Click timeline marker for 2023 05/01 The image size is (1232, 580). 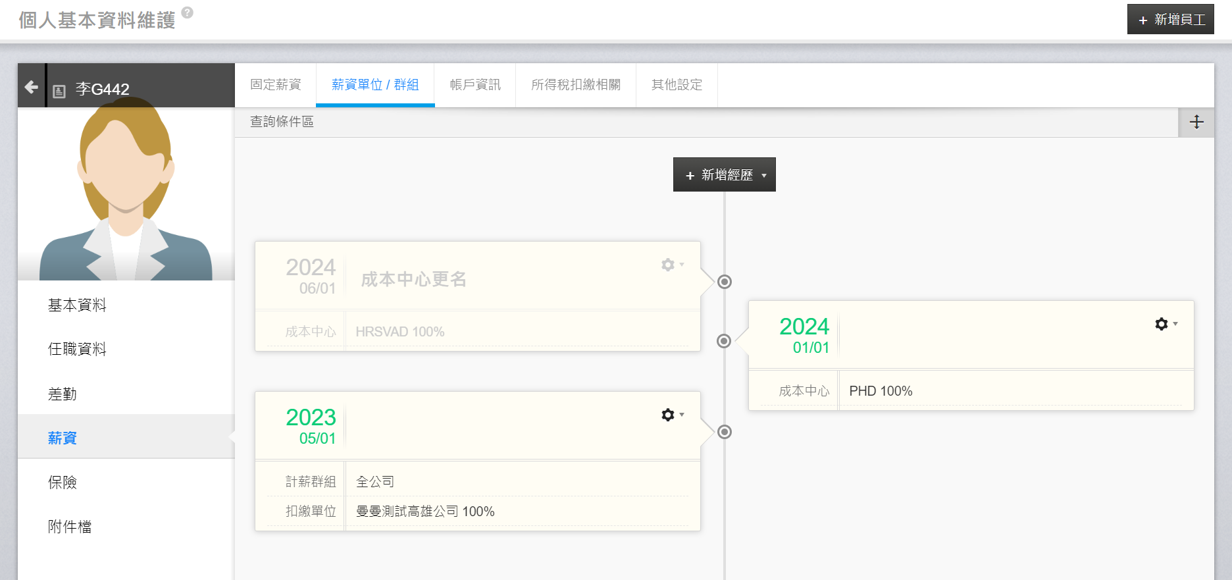[x=725, y=432]
